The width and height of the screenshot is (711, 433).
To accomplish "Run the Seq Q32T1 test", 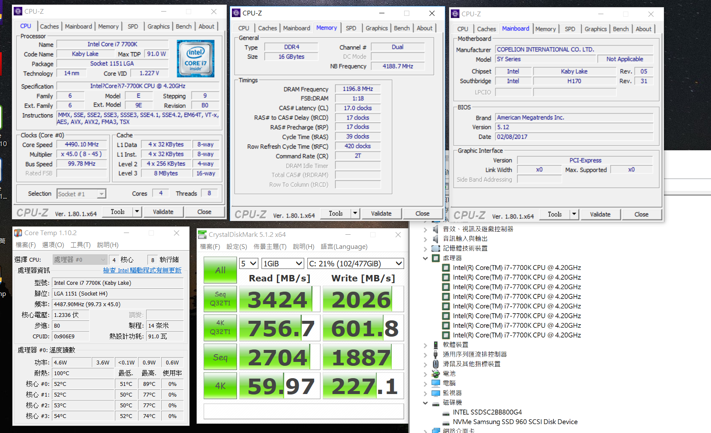I will pyautogui.click(x=220, y=299).
